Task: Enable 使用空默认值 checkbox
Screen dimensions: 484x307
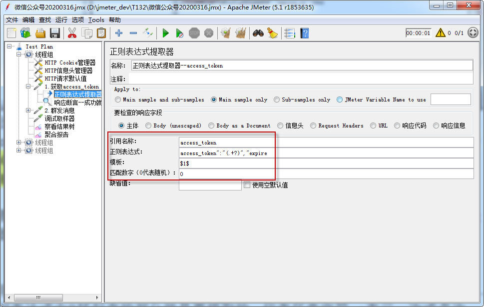Action: (x=247, y=185)
